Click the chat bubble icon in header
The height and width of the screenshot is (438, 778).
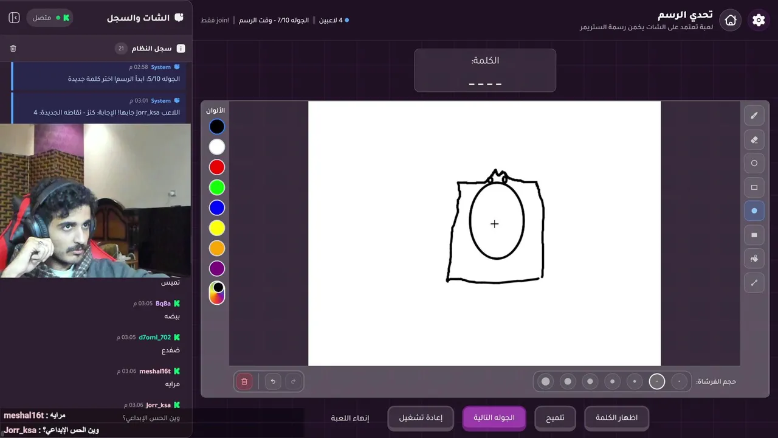click(x=179, y=18)
